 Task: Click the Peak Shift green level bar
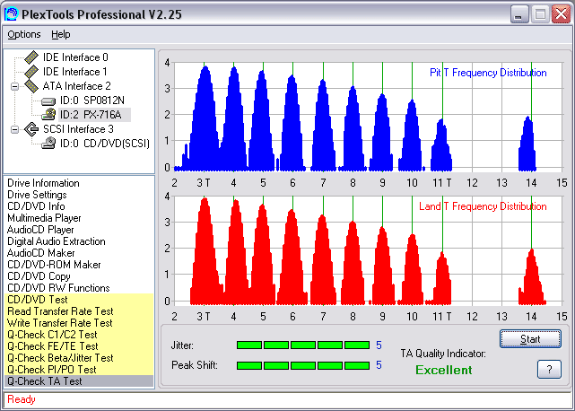pos(303,365)
